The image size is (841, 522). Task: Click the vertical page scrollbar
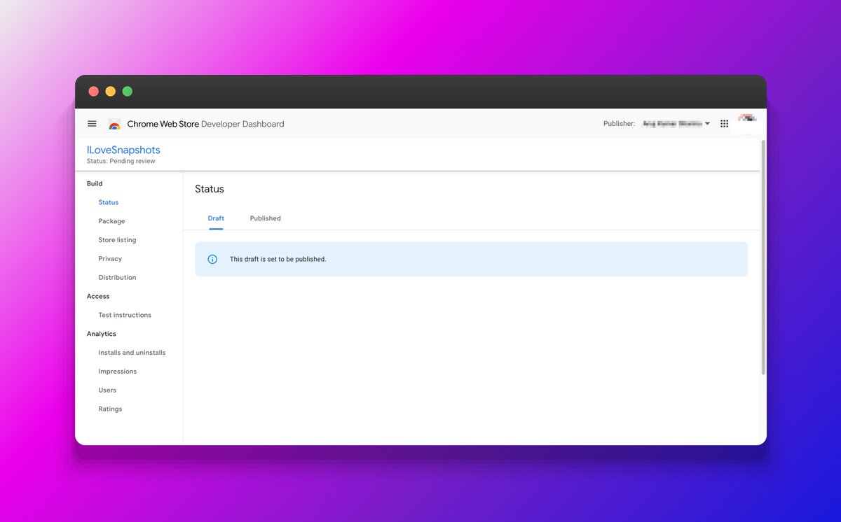click(x=763, y=257)
